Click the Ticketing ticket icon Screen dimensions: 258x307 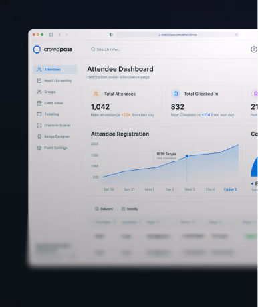pos(39,114)
